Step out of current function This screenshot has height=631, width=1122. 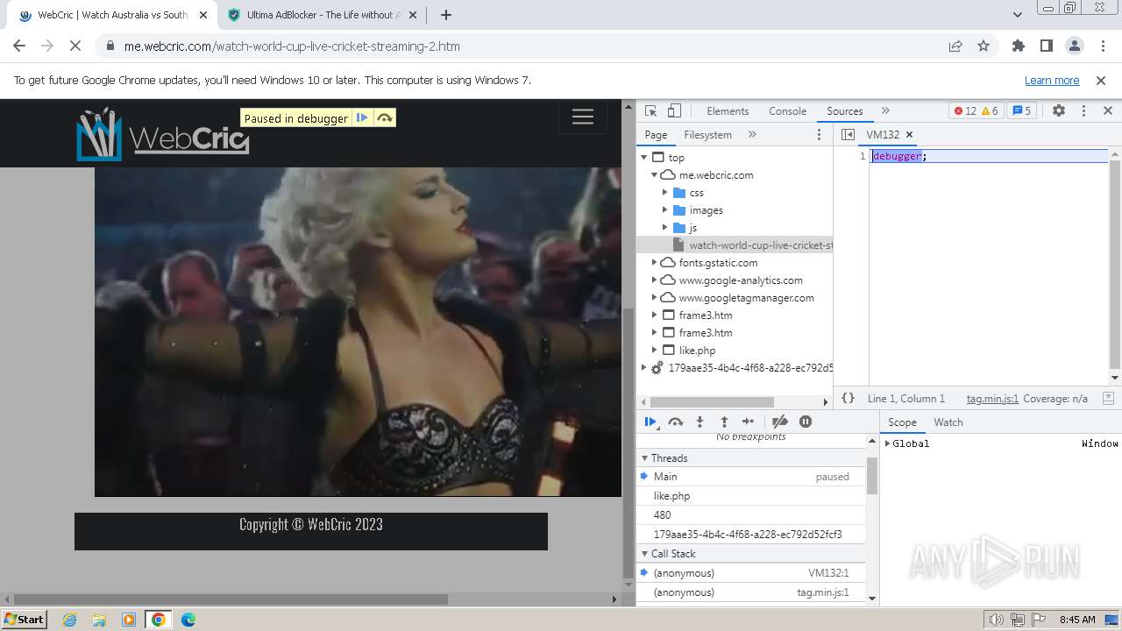click(724, 422)
